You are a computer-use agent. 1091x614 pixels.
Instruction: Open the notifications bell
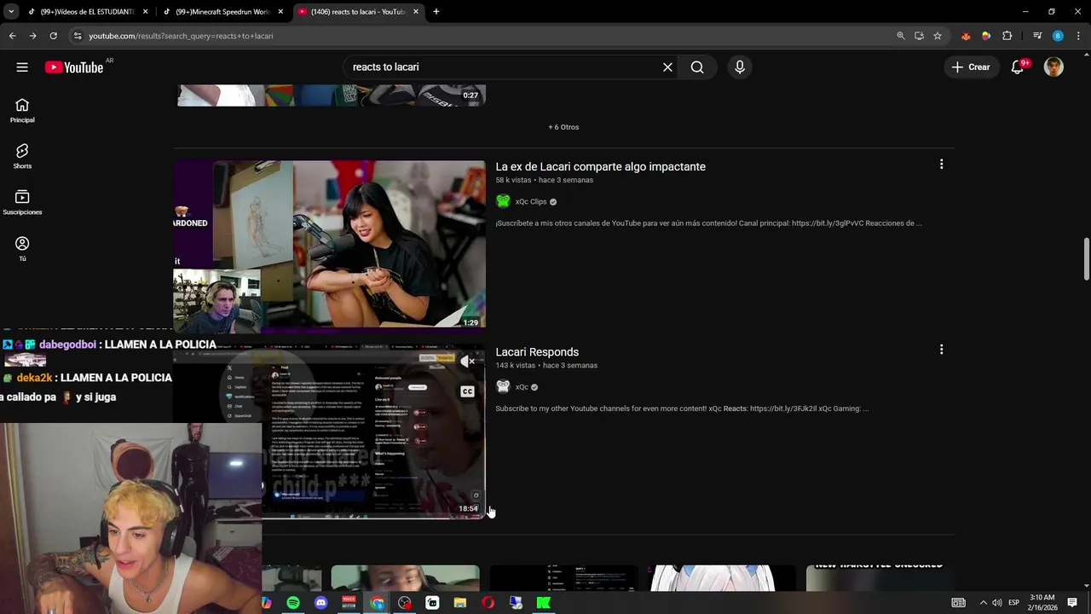click(1017, 67)
